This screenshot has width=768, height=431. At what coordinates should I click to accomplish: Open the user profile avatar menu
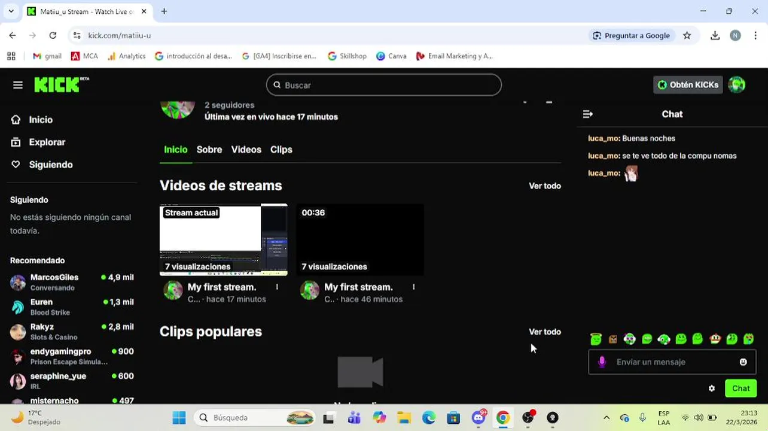tap(737, 85)
